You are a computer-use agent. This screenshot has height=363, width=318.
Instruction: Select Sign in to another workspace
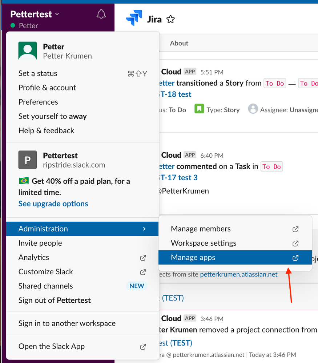(83, 323)
